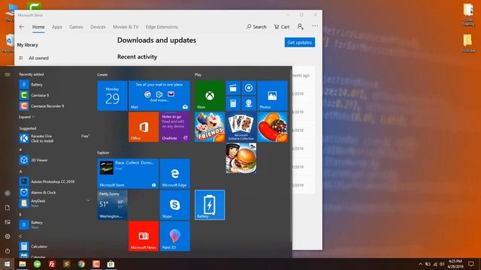
Task: Open Sublime Text from the taskbar
Action: (x=67, y=264)
